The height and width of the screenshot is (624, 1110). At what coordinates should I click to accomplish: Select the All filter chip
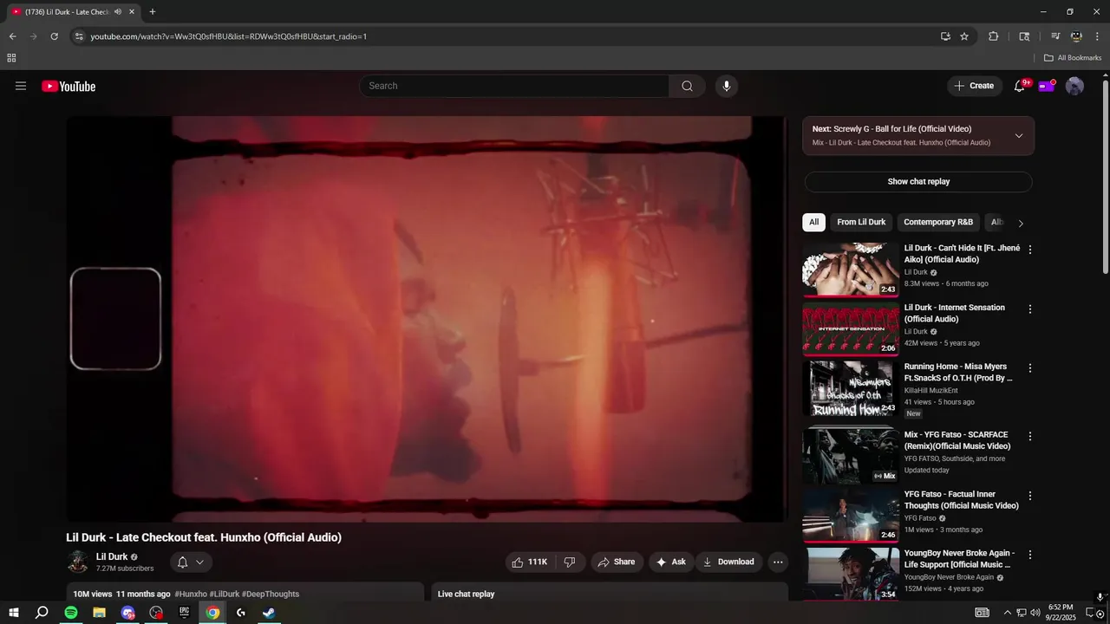click(813, 222)
